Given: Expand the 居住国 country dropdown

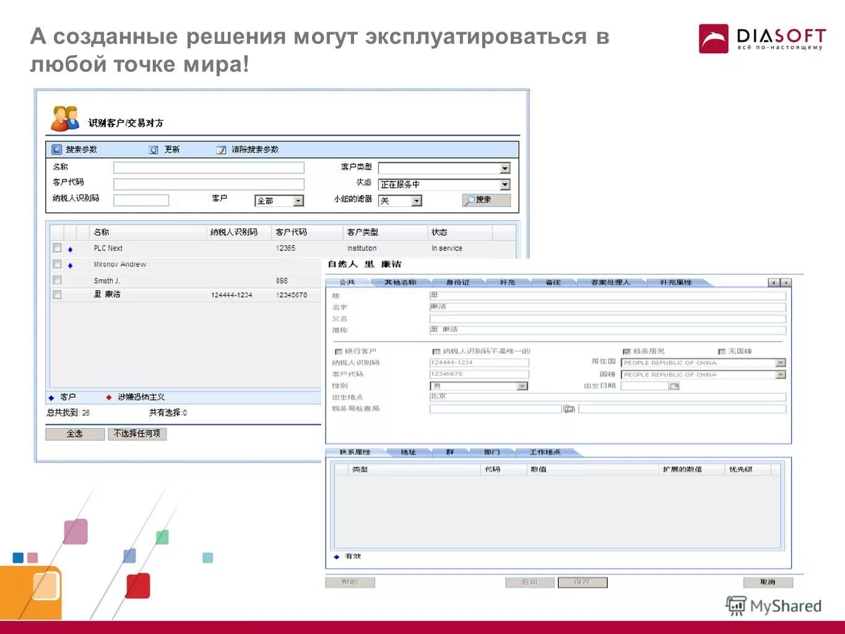Looking at the screenshot, I should pyautogui.click(x=780, y=363).
